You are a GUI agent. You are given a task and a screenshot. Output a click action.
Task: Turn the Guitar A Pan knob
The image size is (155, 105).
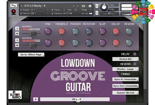pos(48,31)
